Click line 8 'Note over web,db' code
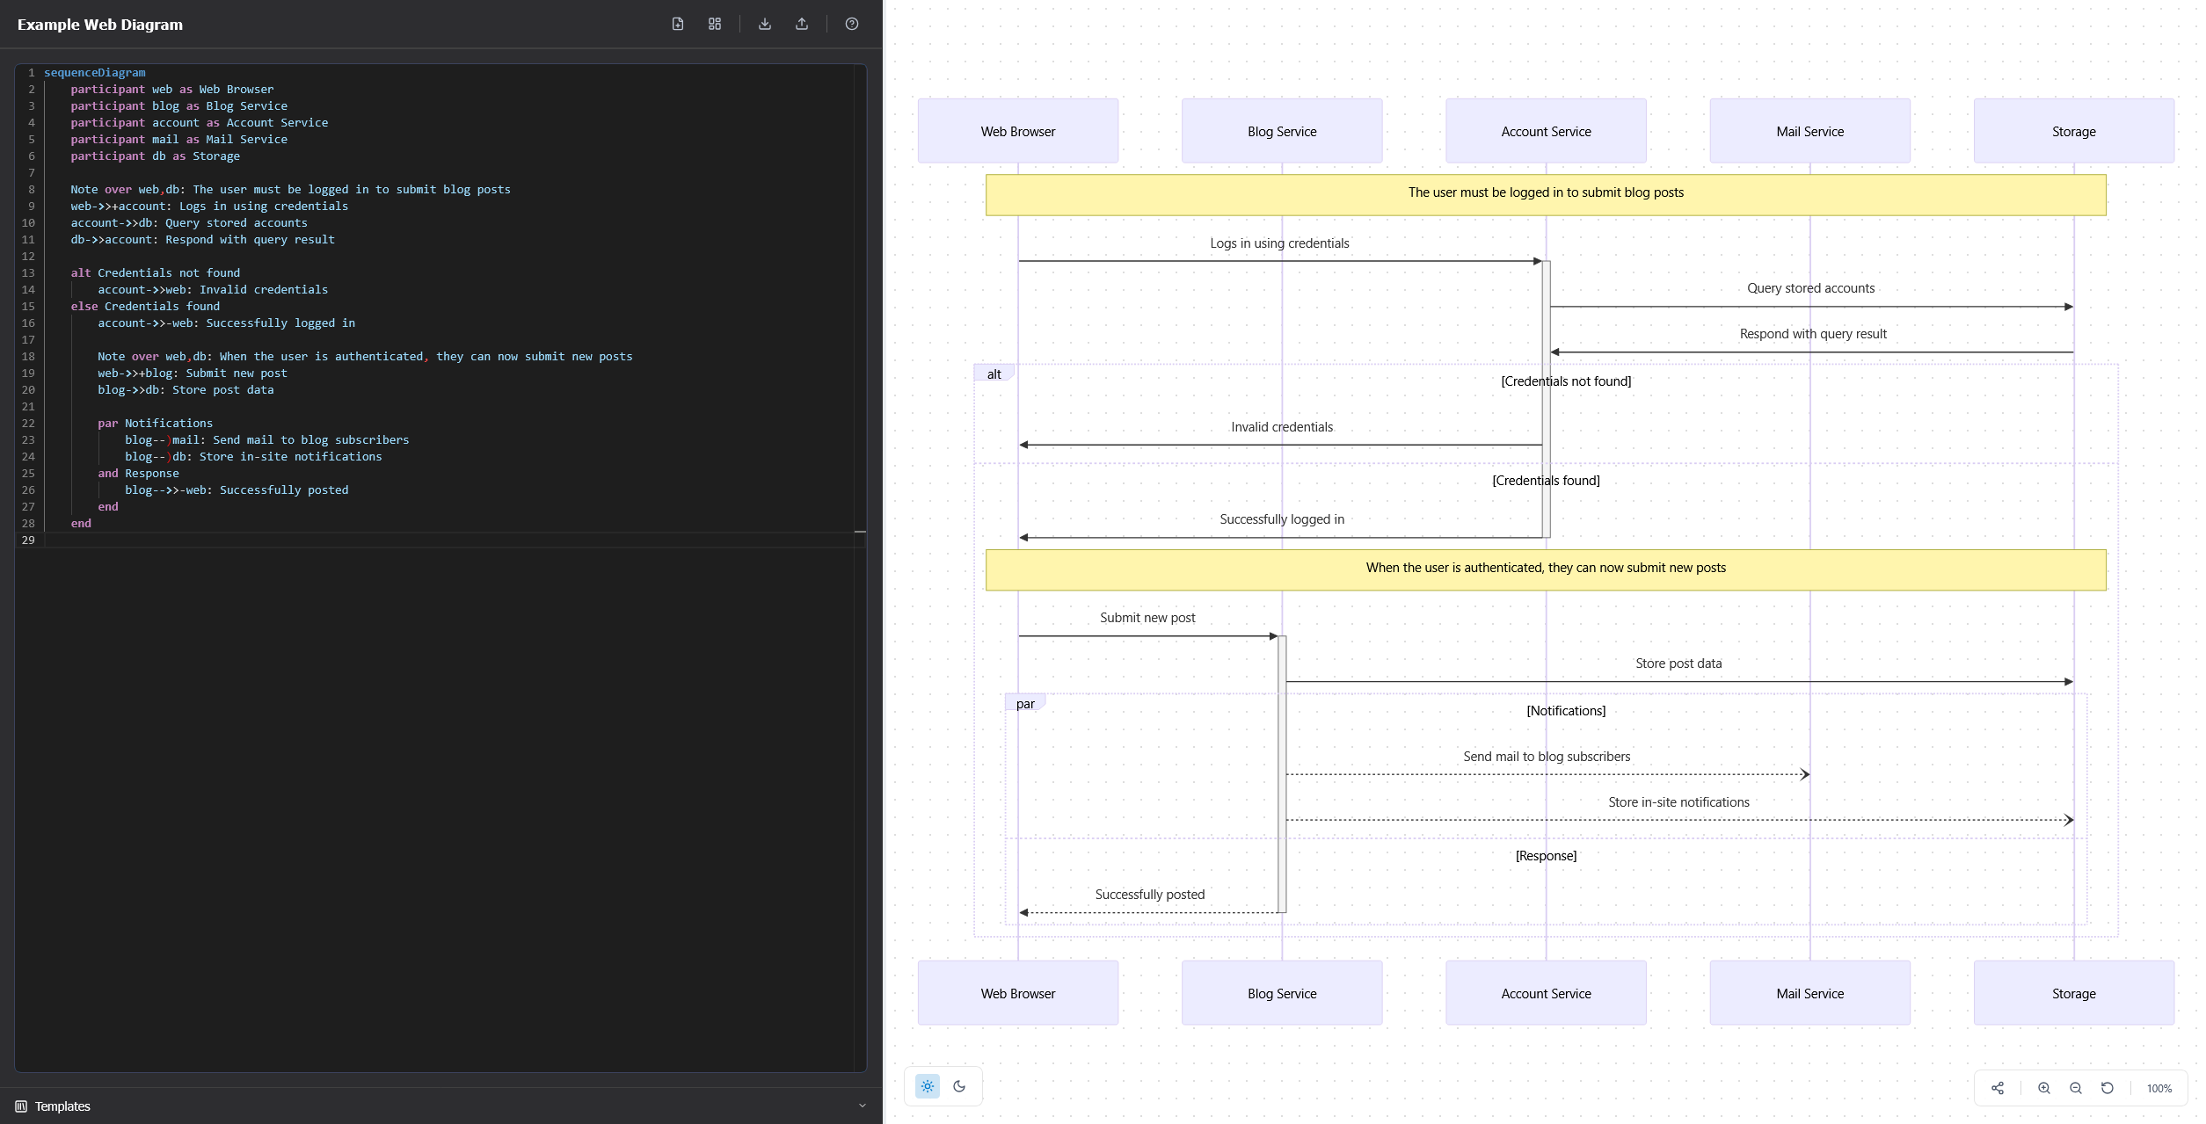This screenshot has width=2206, height=1124. coord(291,190)
